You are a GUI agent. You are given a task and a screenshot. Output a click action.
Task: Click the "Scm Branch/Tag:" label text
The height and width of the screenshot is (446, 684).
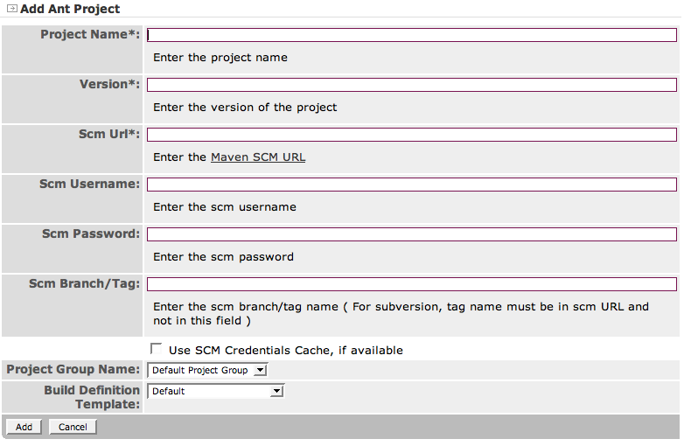tap(84, 283)
